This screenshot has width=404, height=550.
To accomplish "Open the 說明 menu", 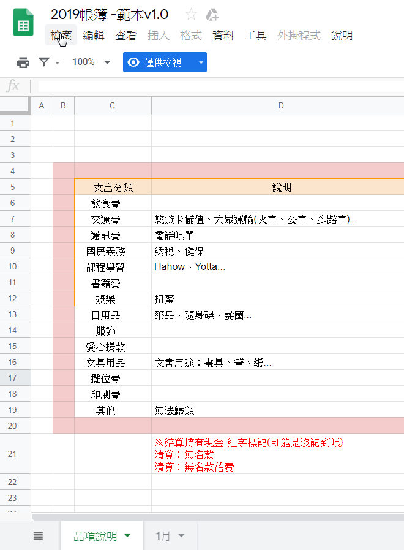I will click(342, 35).
